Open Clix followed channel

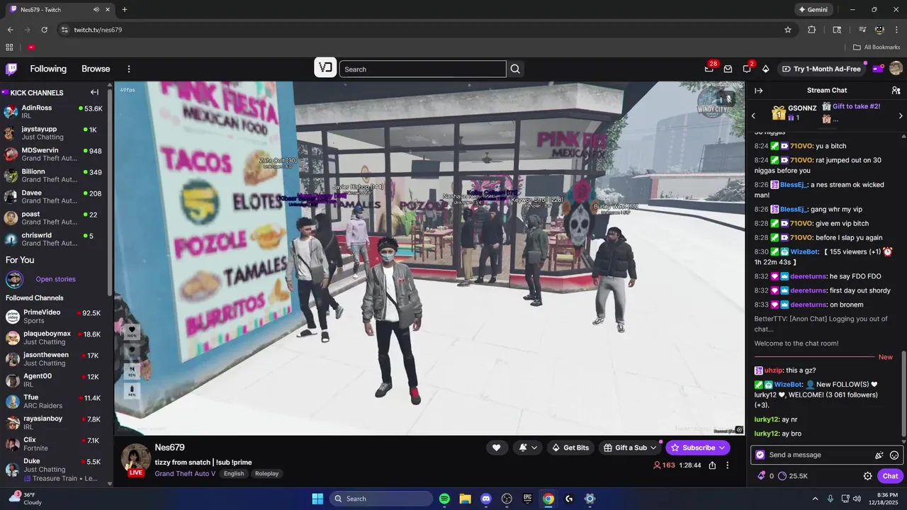point(53,444)
